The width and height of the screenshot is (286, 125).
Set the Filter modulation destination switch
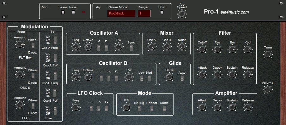click(55, 111)
